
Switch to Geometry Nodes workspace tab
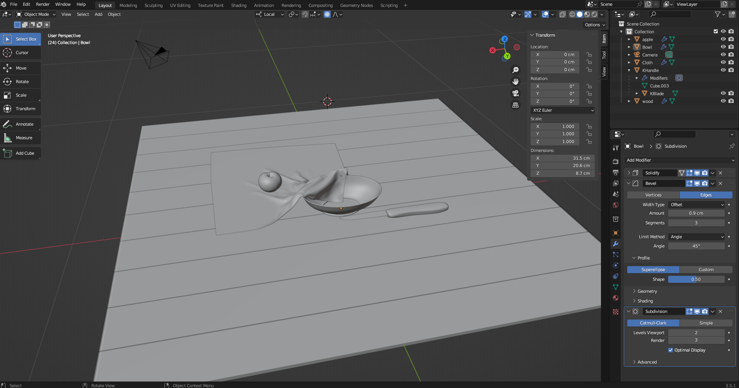click(x=356, y=5)
